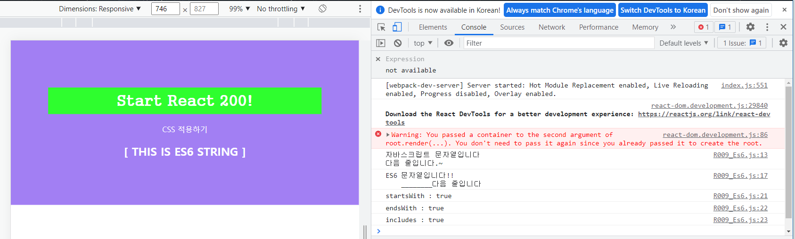Screen dimensions: 795x239
Task: Switch to the Performance tab
Action: pos(598,27)
